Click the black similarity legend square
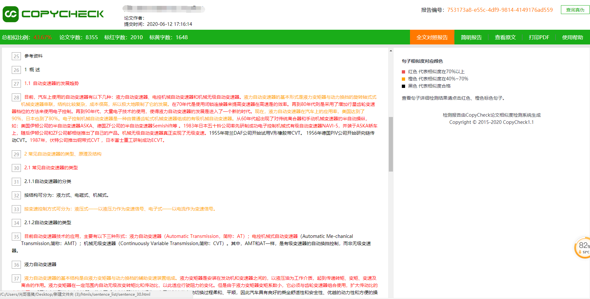Image resolution: width=590 pixels, height=299 pixels. [403, 86]
